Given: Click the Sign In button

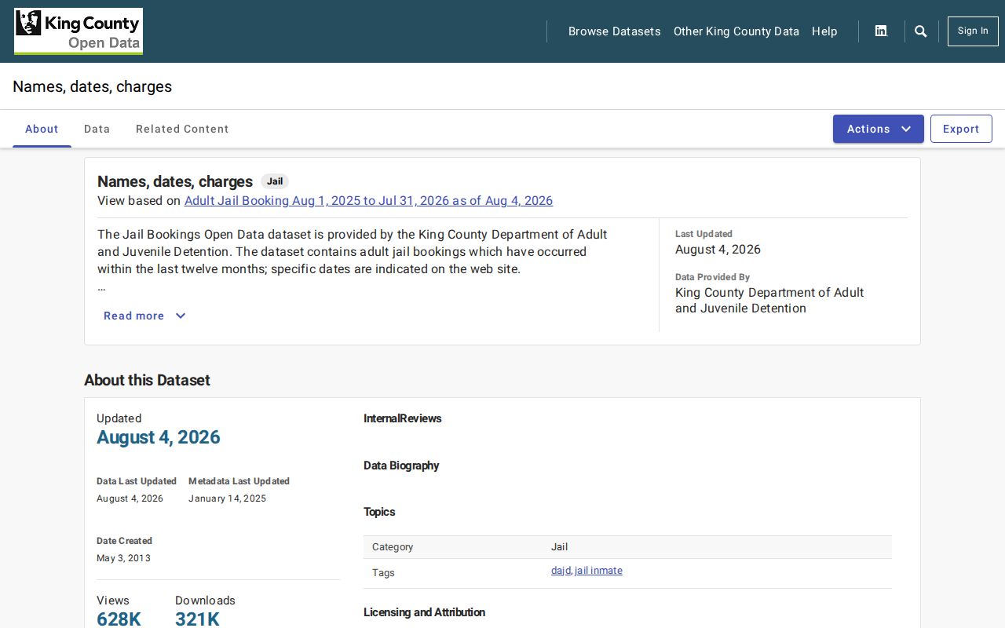Looking at the screenshot, I should (973, 31).
